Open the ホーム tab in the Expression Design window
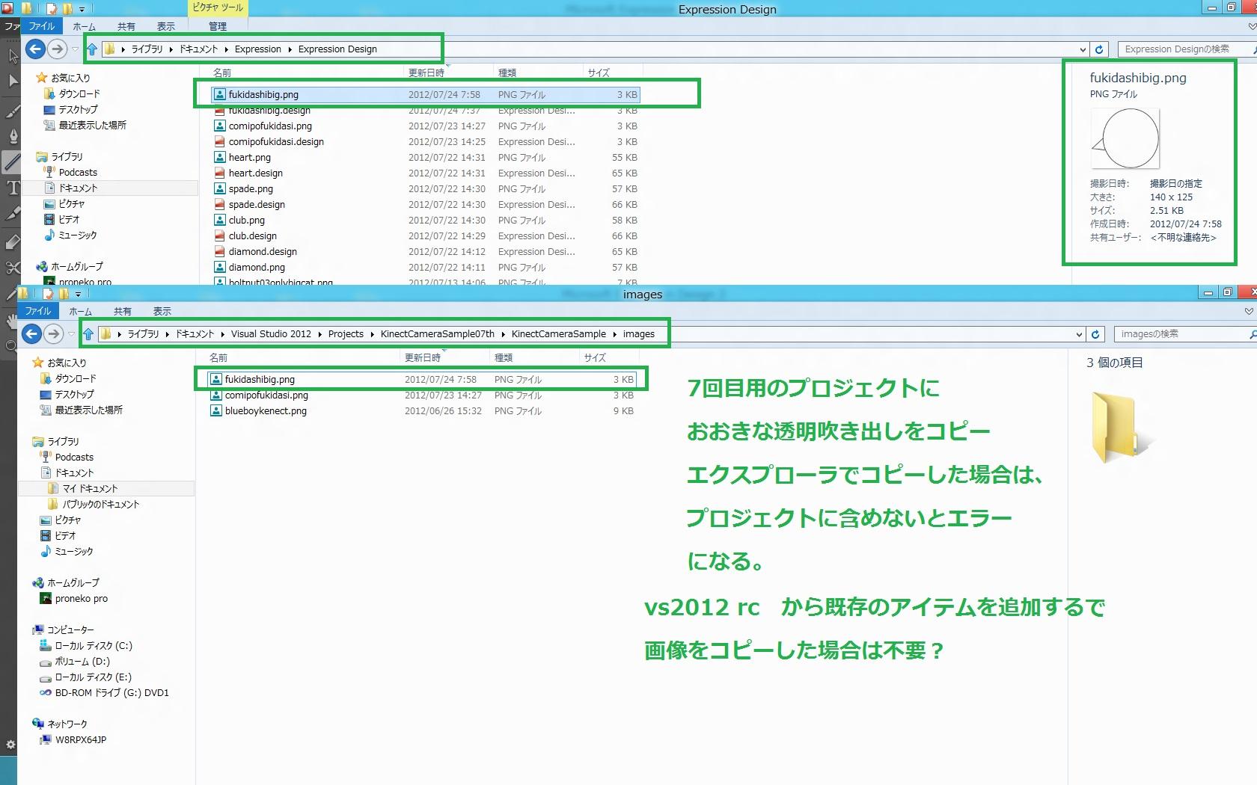 tap(84, 27)
